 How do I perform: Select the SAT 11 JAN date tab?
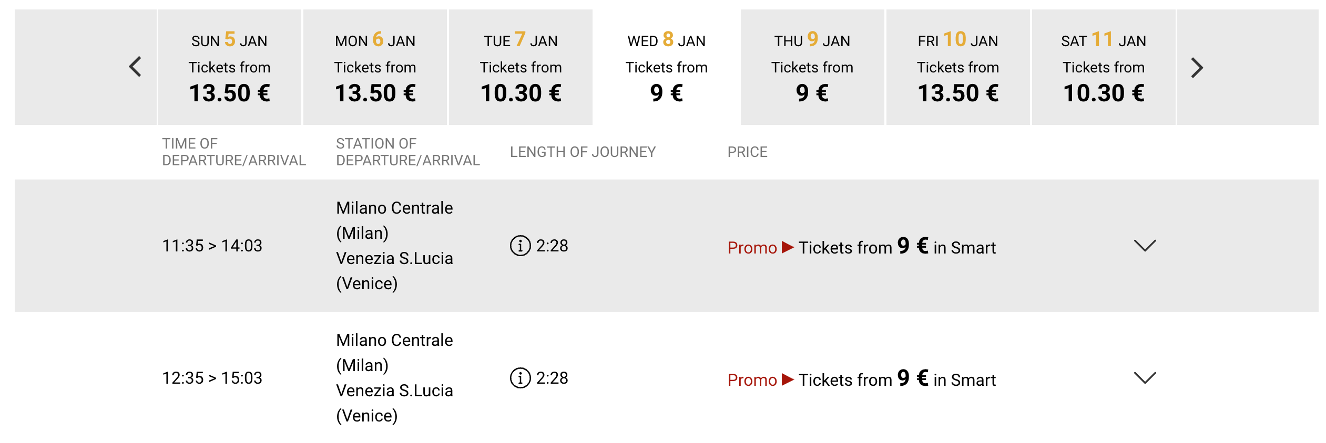tap(1103, 67)
